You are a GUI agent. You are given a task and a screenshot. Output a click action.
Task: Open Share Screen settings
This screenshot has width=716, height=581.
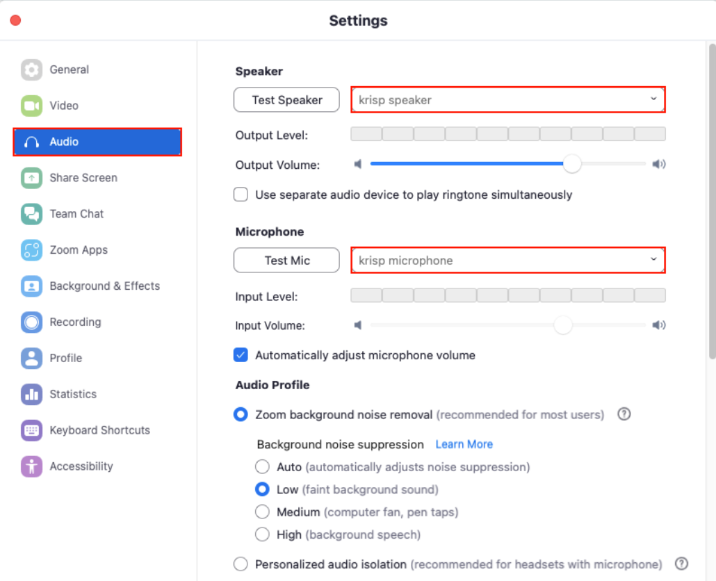coord(32,178)
